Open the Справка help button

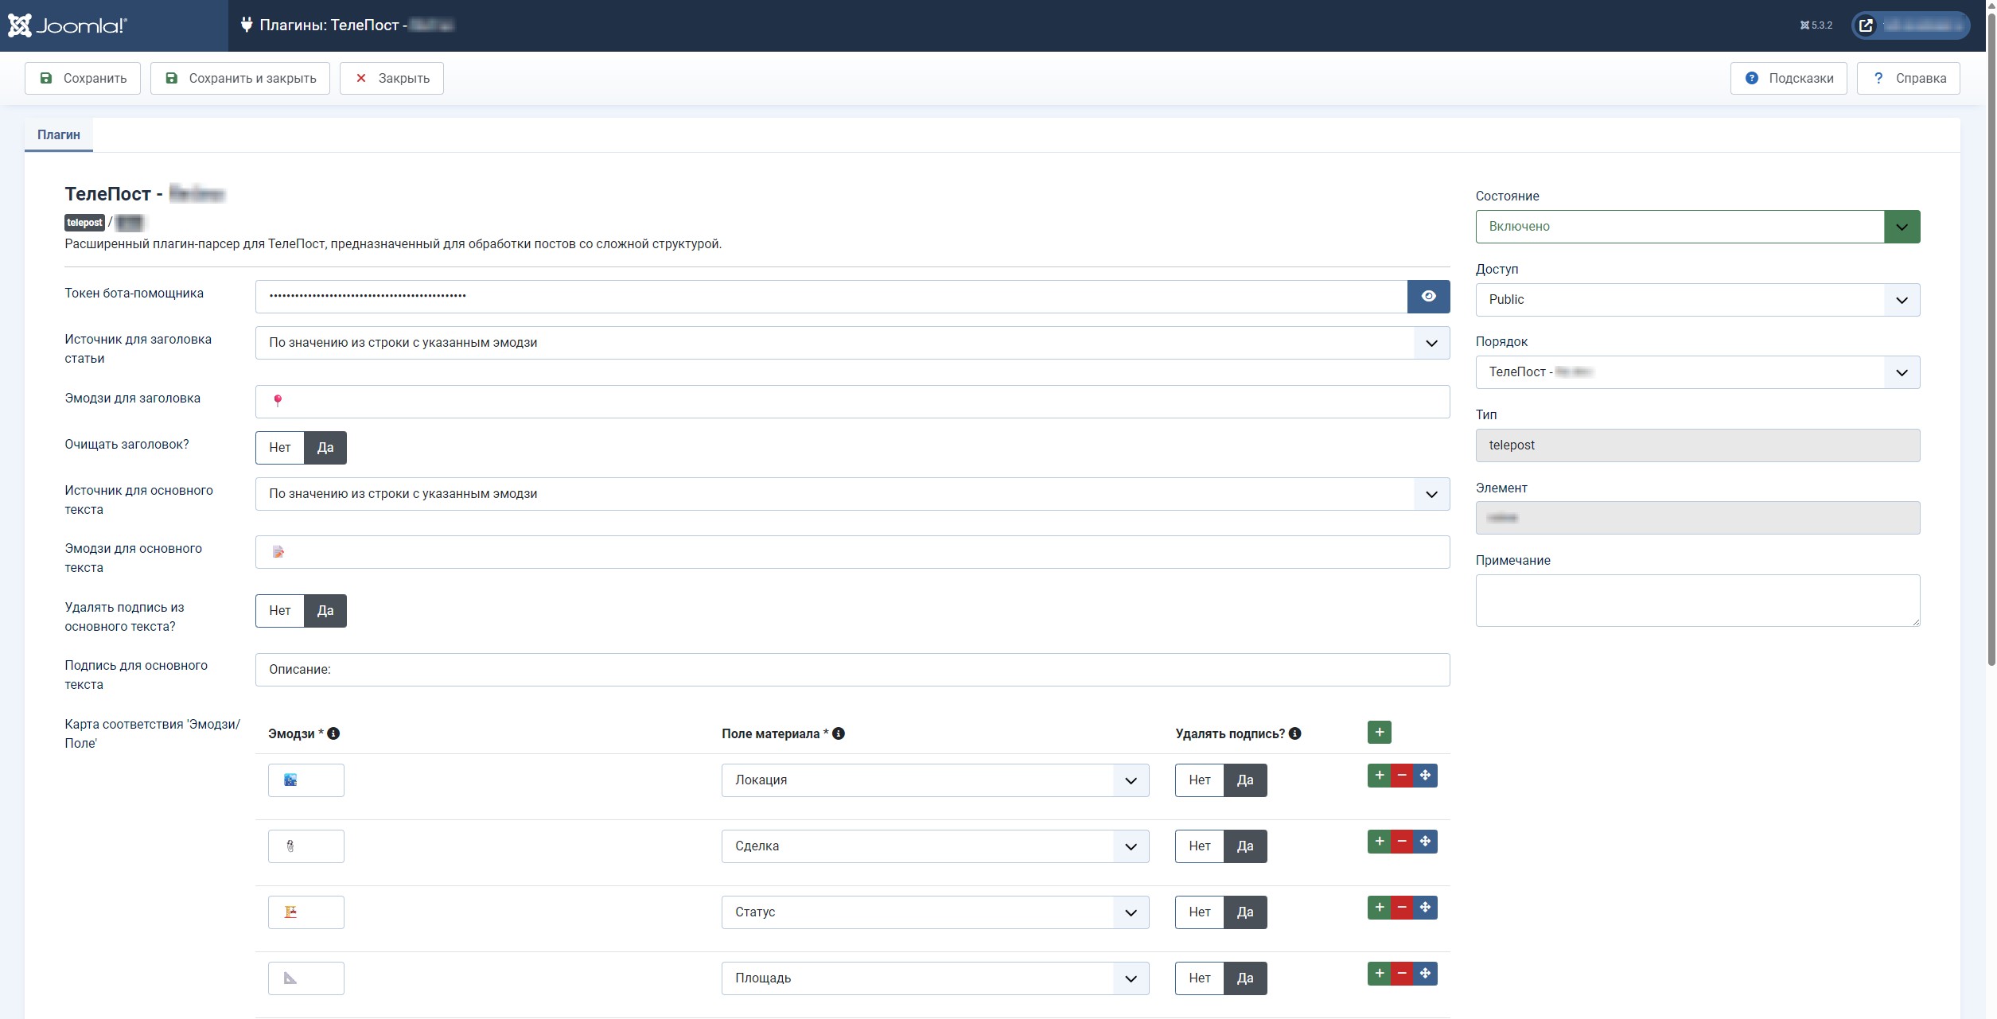click(x=1908, y=79)
